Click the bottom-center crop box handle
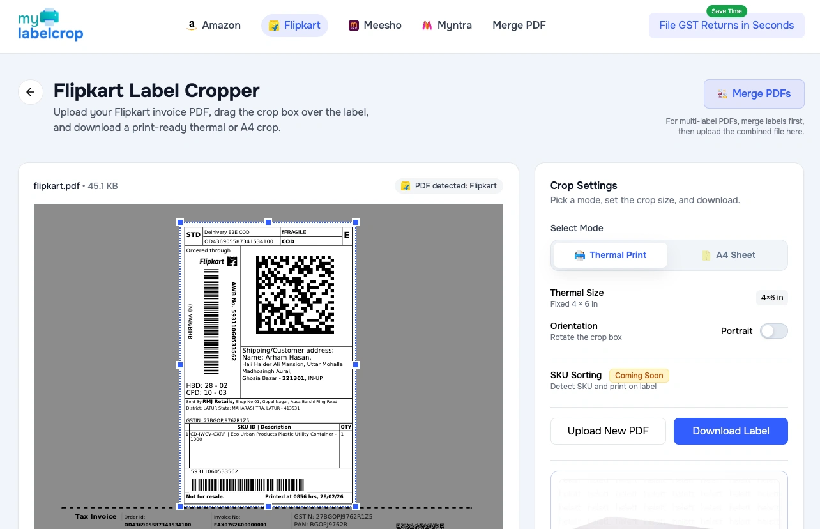This screenshot has height=529, width=820. coord(268,507)
